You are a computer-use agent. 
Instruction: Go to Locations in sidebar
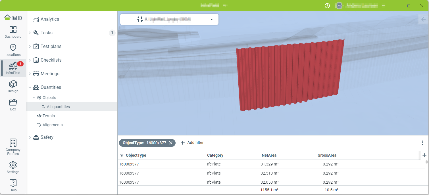[x=13, y=50]
